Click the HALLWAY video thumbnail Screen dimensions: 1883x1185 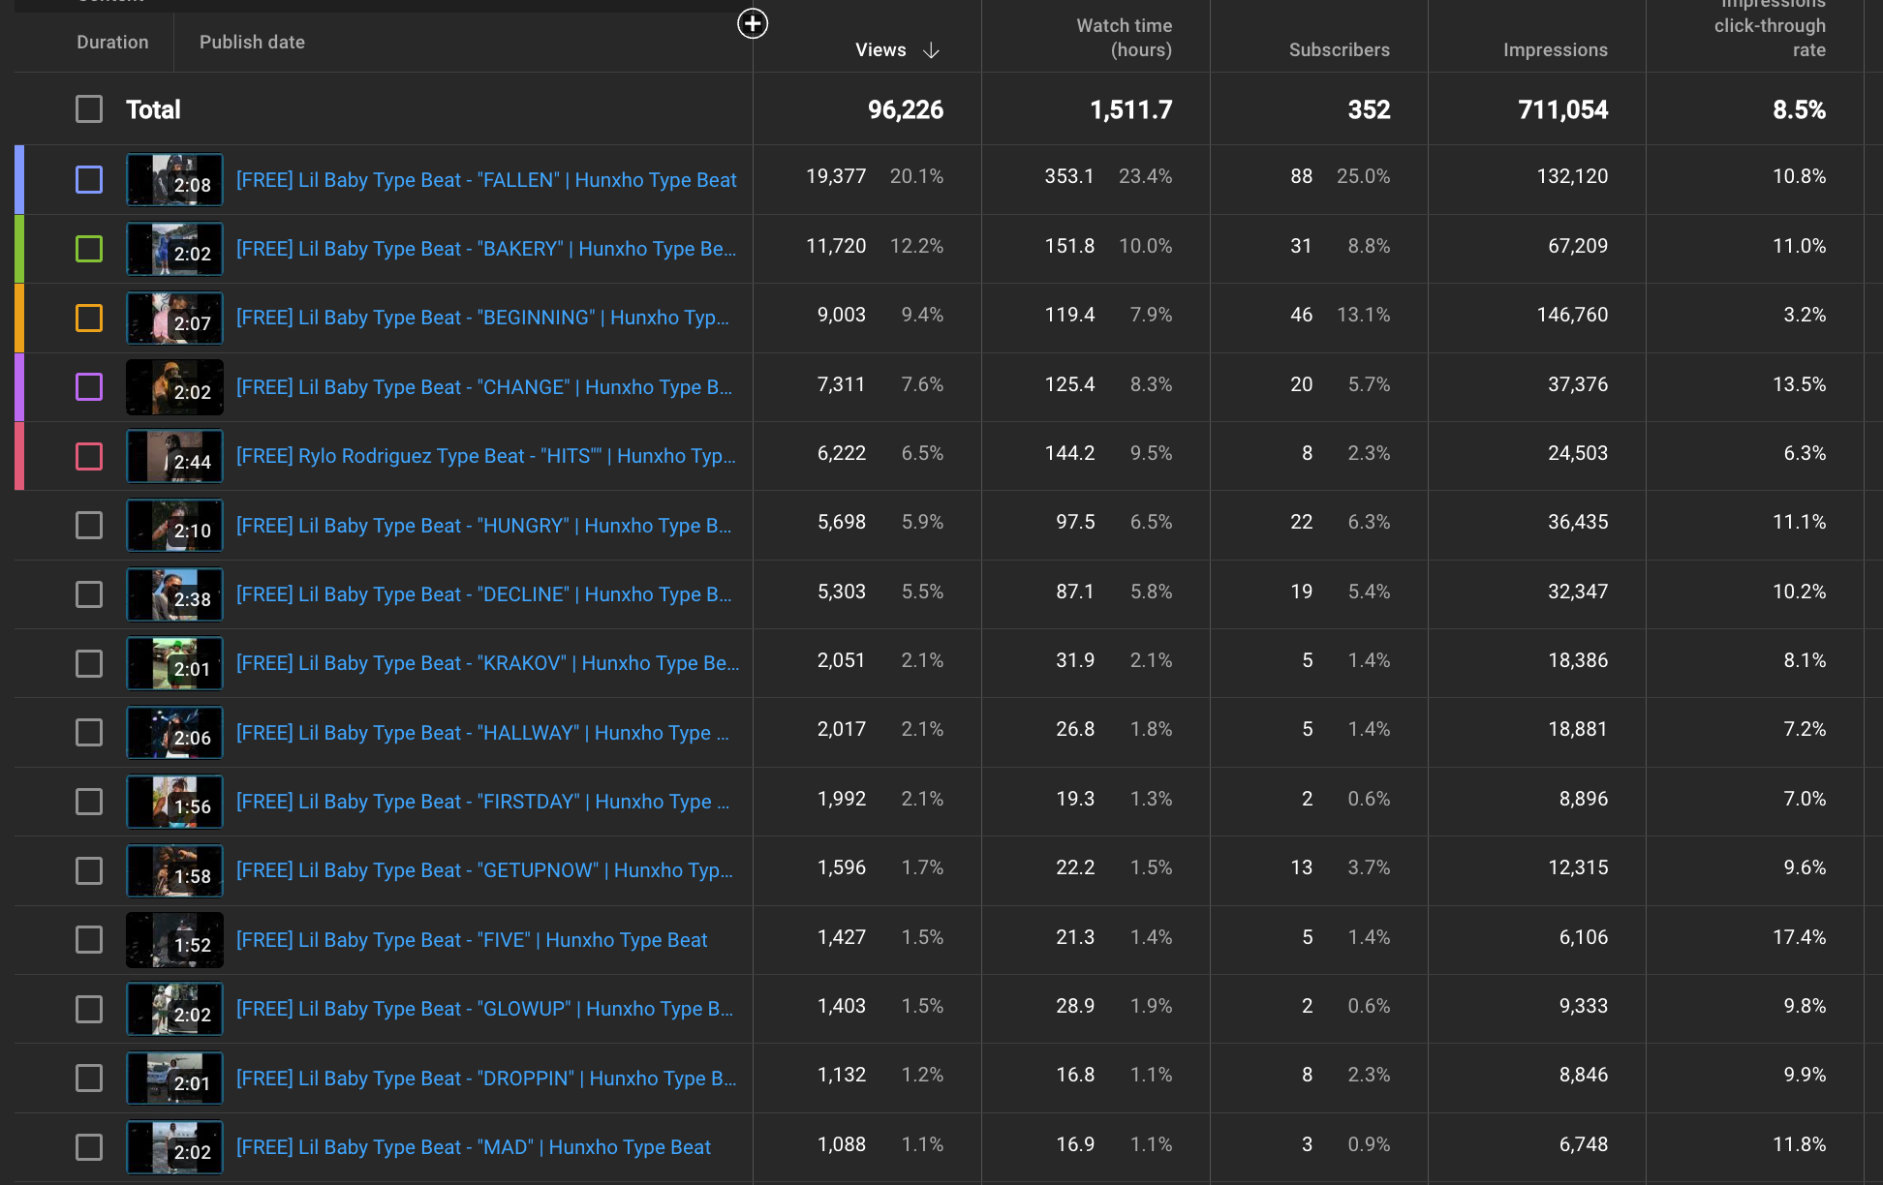point(174,733)
